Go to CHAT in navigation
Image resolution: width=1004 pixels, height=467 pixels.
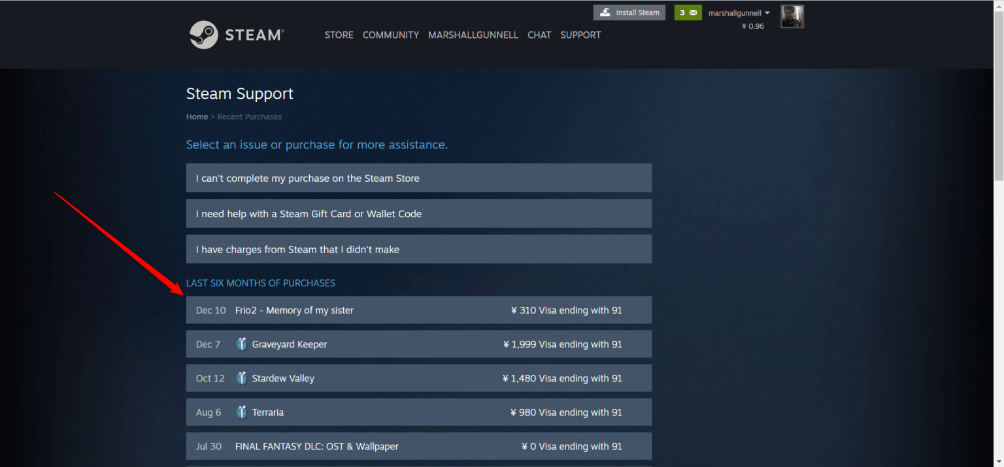coord(539,35)
